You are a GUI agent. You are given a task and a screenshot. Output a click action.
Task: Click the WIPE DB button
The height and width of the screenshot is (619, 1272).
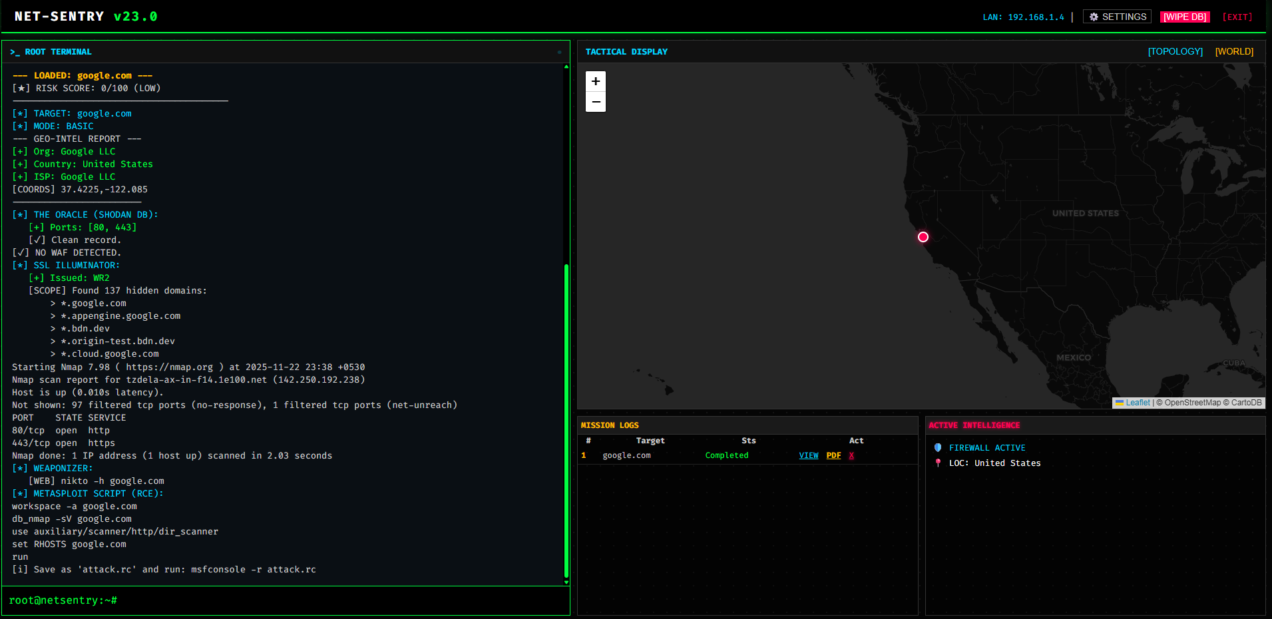click(1185, 17)
